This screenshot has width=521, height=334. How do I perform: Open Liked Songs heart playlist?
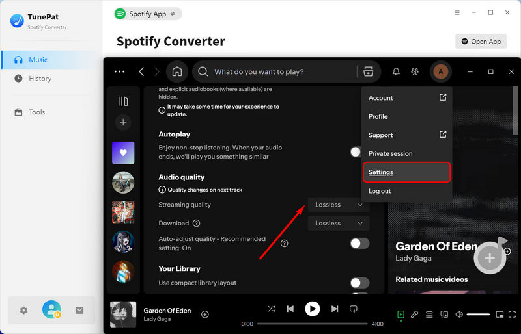[x=123, y=153]
